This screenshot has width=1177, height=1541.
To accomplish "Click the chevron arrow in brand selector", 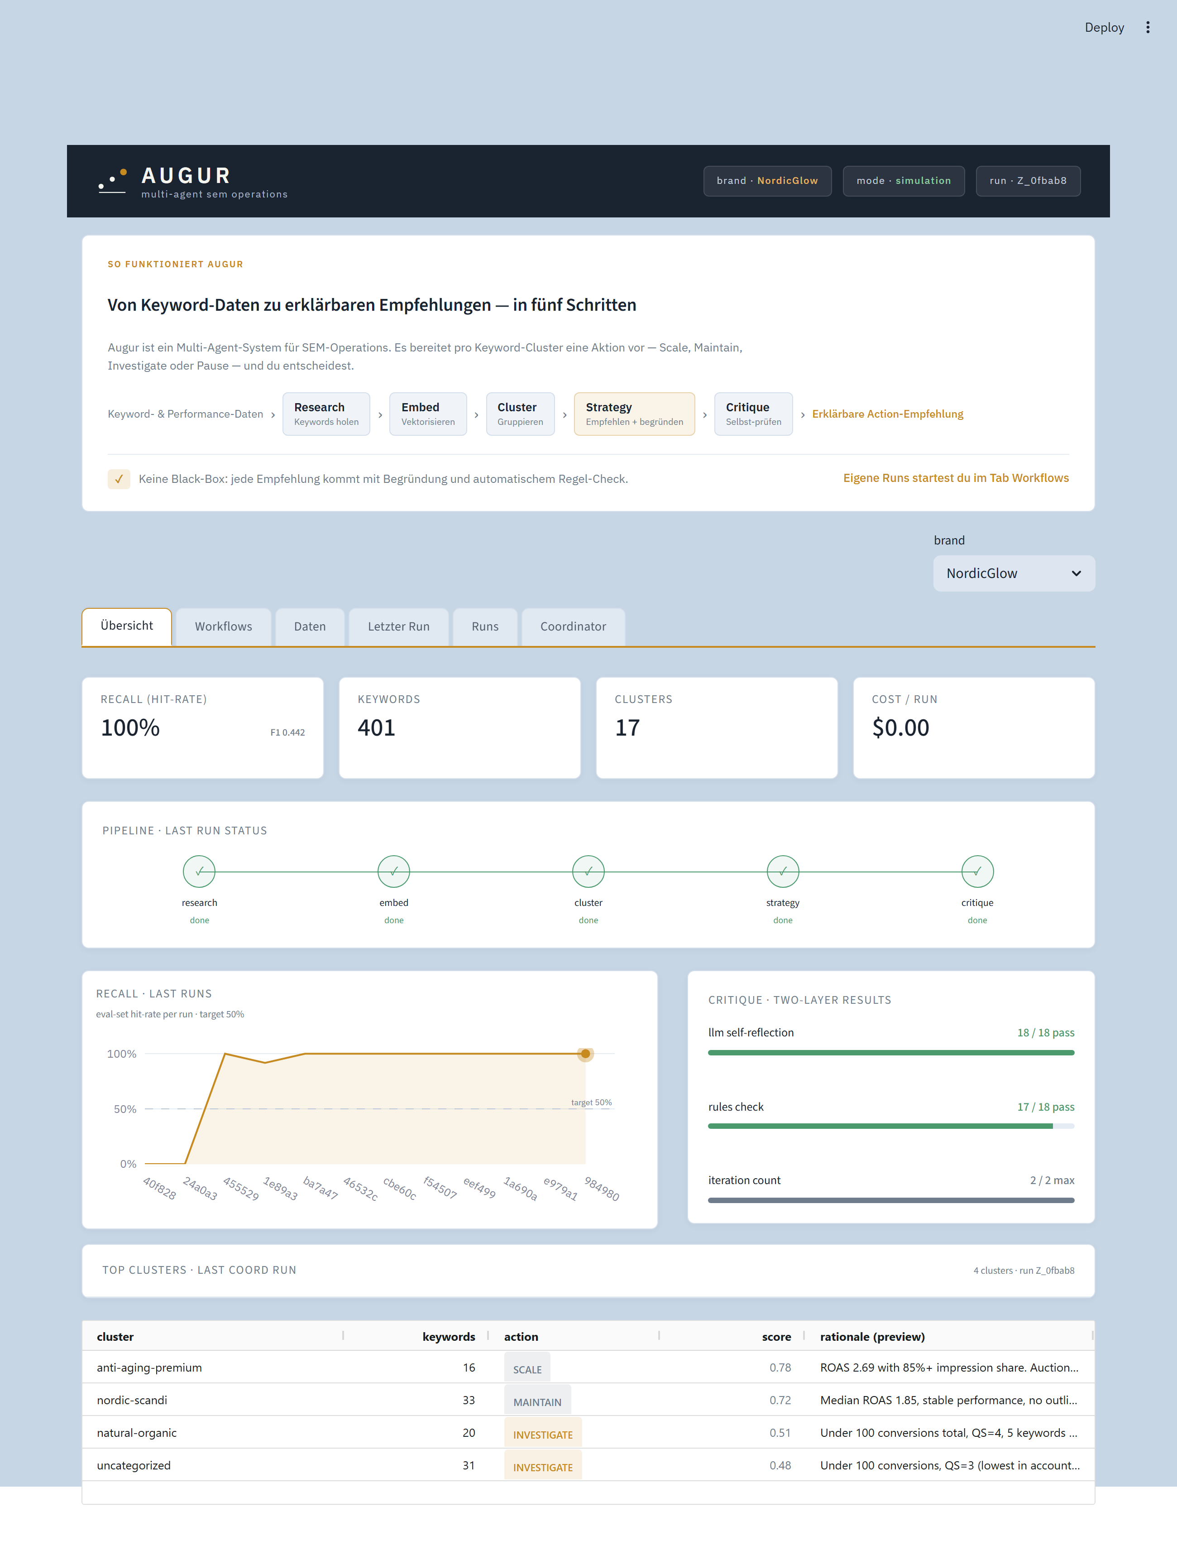I will click(1076, 573).
